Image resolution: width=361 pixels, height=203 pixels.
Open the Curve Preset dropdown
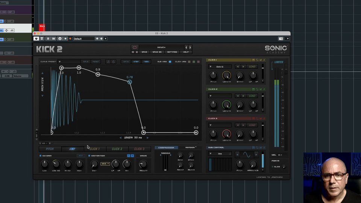[69, 62]
